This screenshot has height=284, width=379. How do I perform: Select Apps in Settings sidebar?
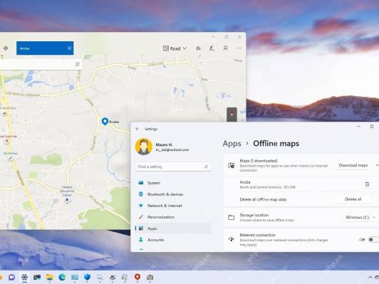(173, 228)
